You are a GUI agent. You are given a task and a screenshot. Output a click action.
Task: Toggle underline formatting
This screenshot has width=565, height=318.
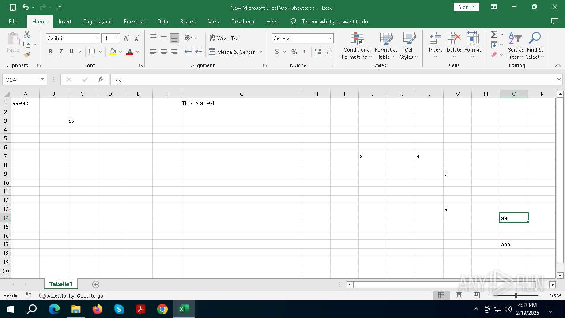point(72,52)
